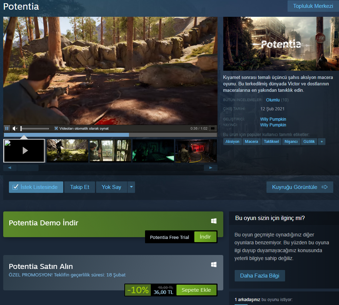339x305 pixels.
Task: Adjust the video volume slider
Action: pyautogui.click(x=35, y=129)
